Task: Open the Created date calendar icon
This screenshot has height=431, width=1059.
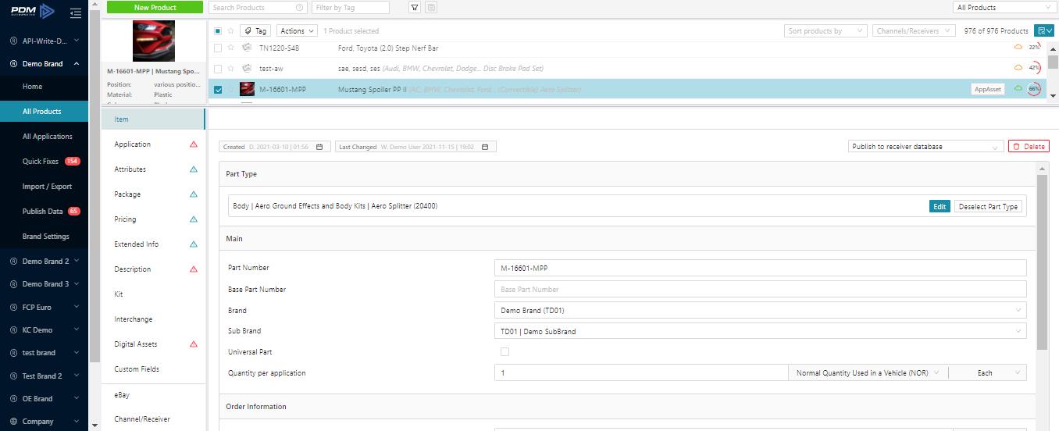Action: 319,147
